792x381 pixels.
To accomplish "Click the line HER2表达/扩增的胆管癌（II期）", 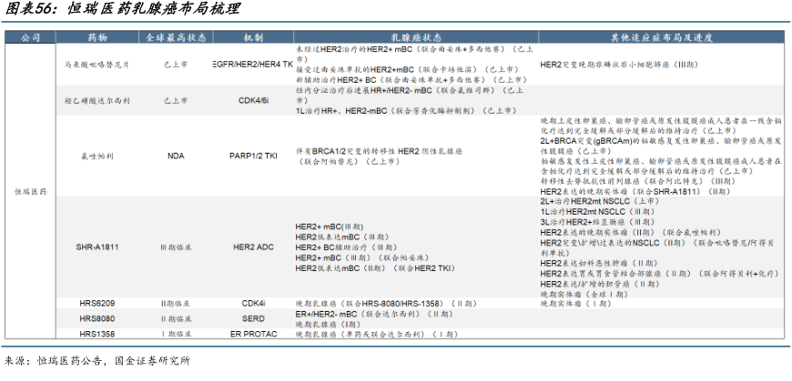I will point(600,284).
